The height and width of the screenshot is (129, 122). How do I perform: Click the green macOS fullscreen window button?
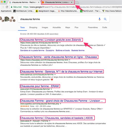[5, 2]
